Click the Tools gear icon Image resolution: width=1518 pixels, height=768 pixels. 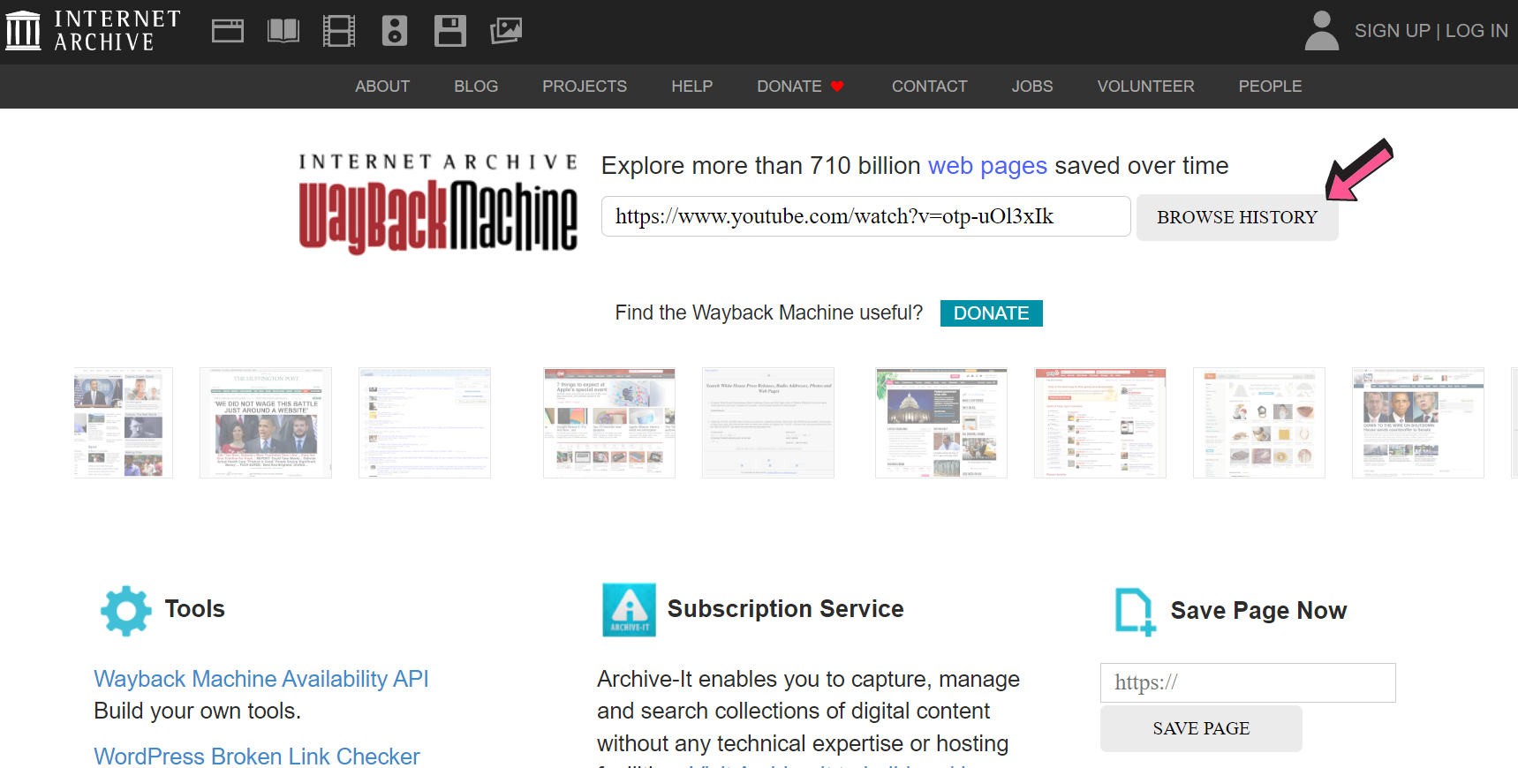pyautogui.click(x=126, y=611)
